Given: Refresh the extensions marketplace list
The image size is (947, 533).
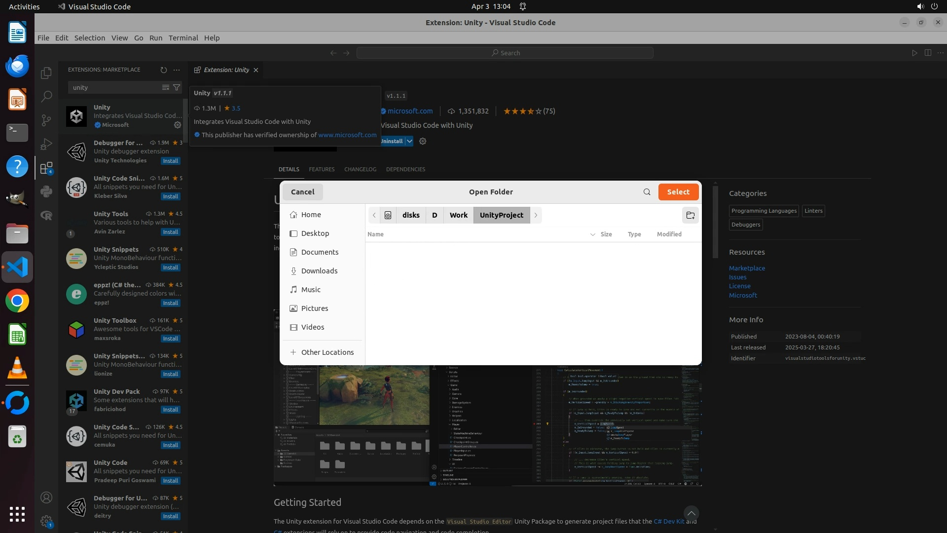Looking at the screenshot, I should point(164,70).
